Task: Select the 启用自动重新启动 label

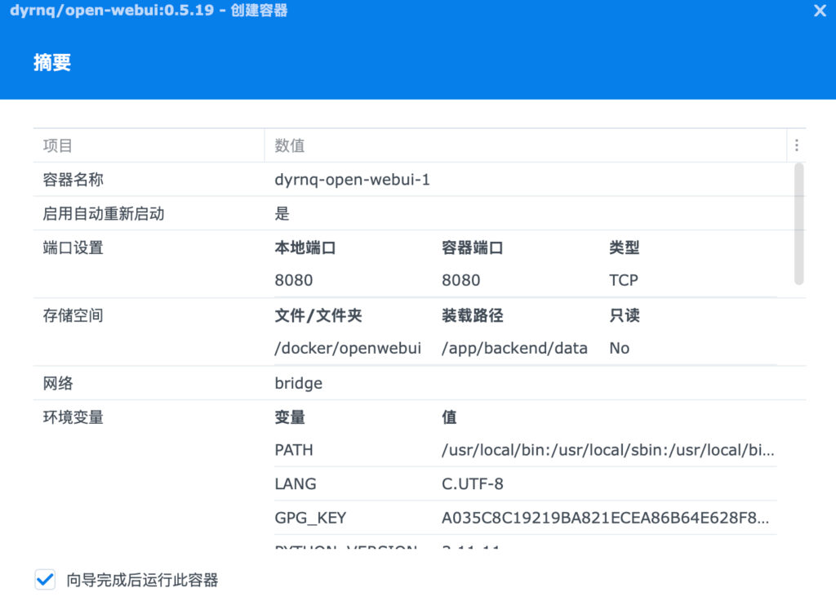Action: [x=104, y=214]
